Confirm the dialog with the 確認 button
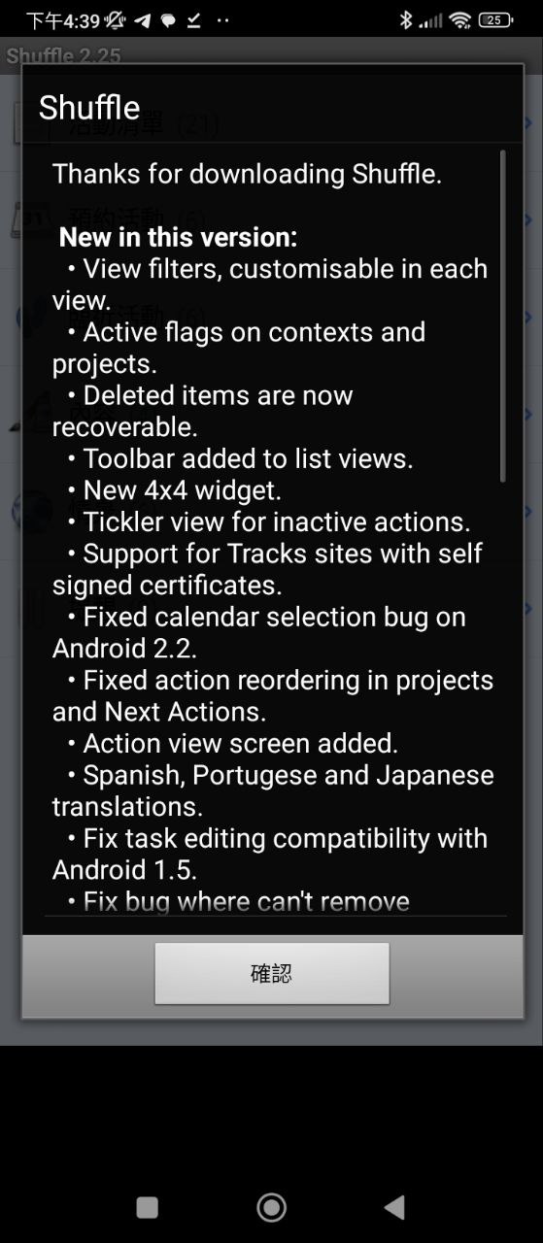Viewport: 543px width, 1243px height. 272,973
